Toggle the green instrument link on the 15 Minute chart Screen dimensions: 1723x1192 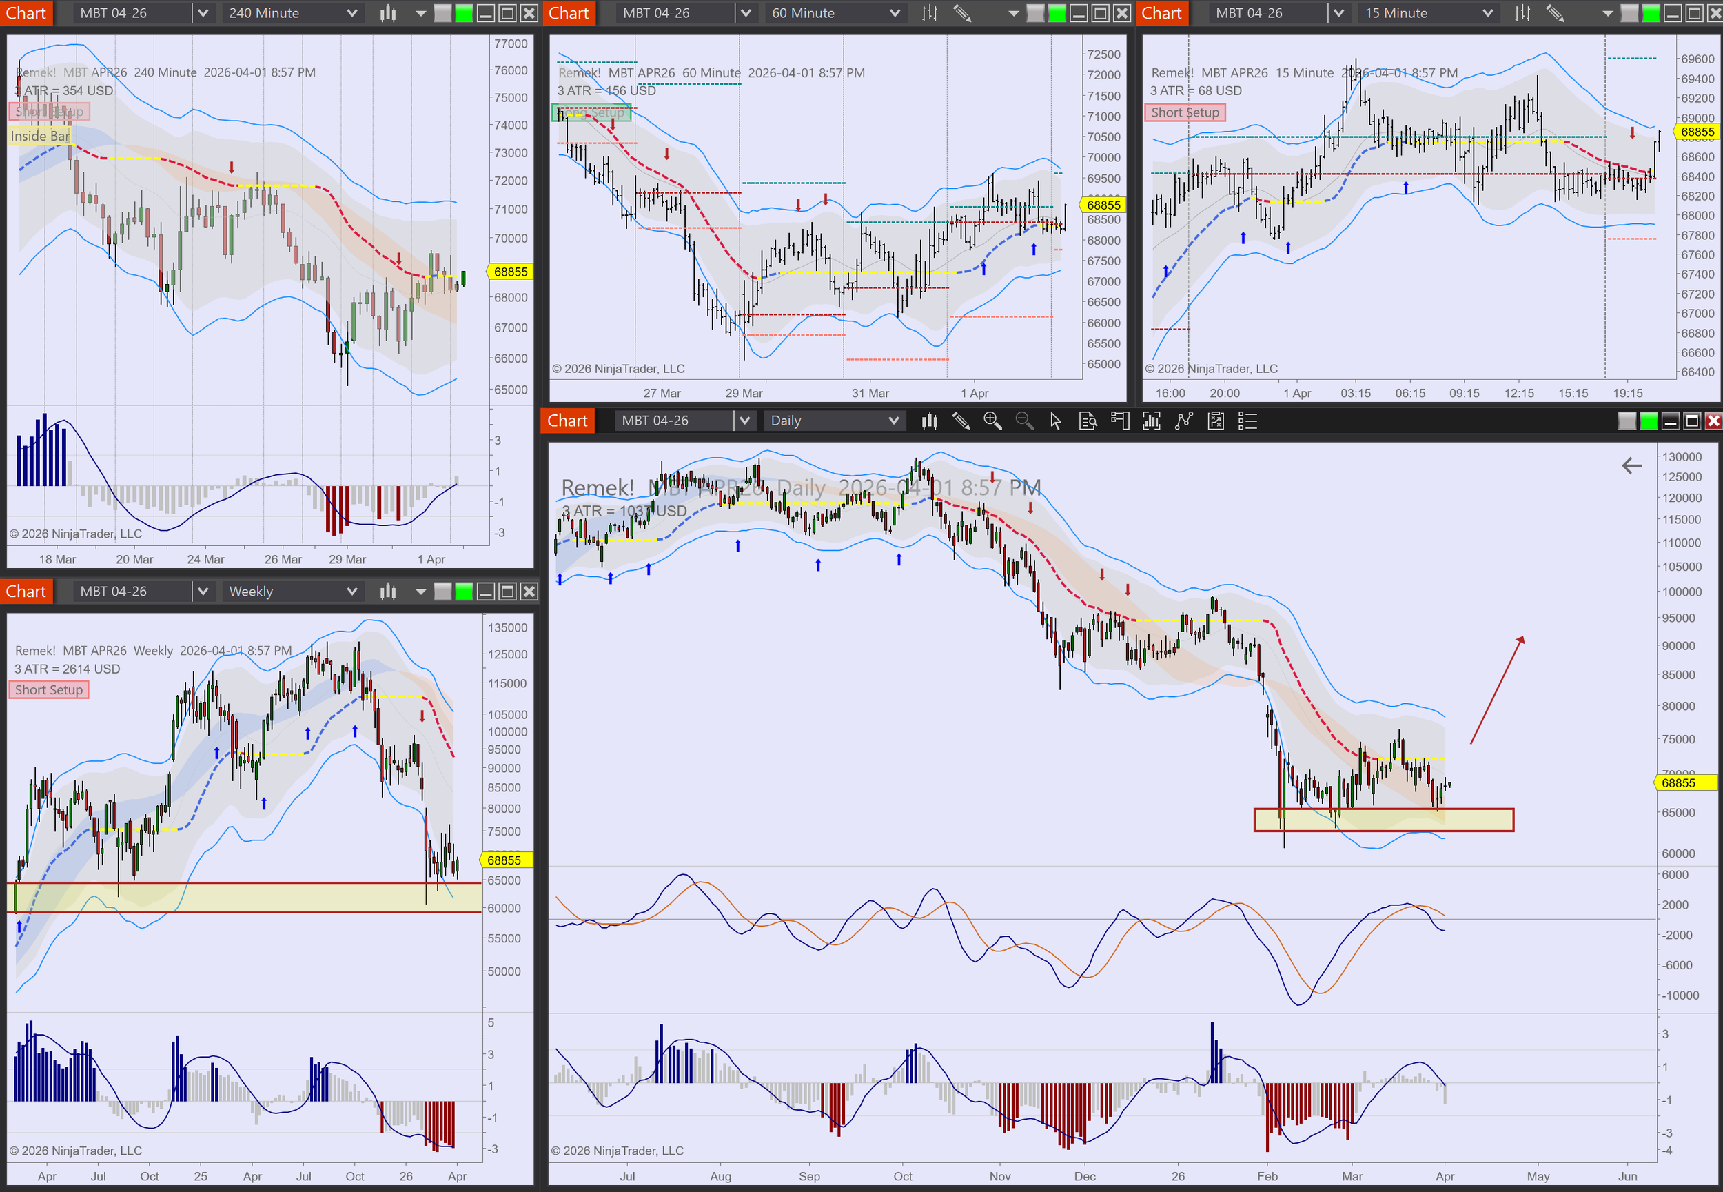point(1651,12)
